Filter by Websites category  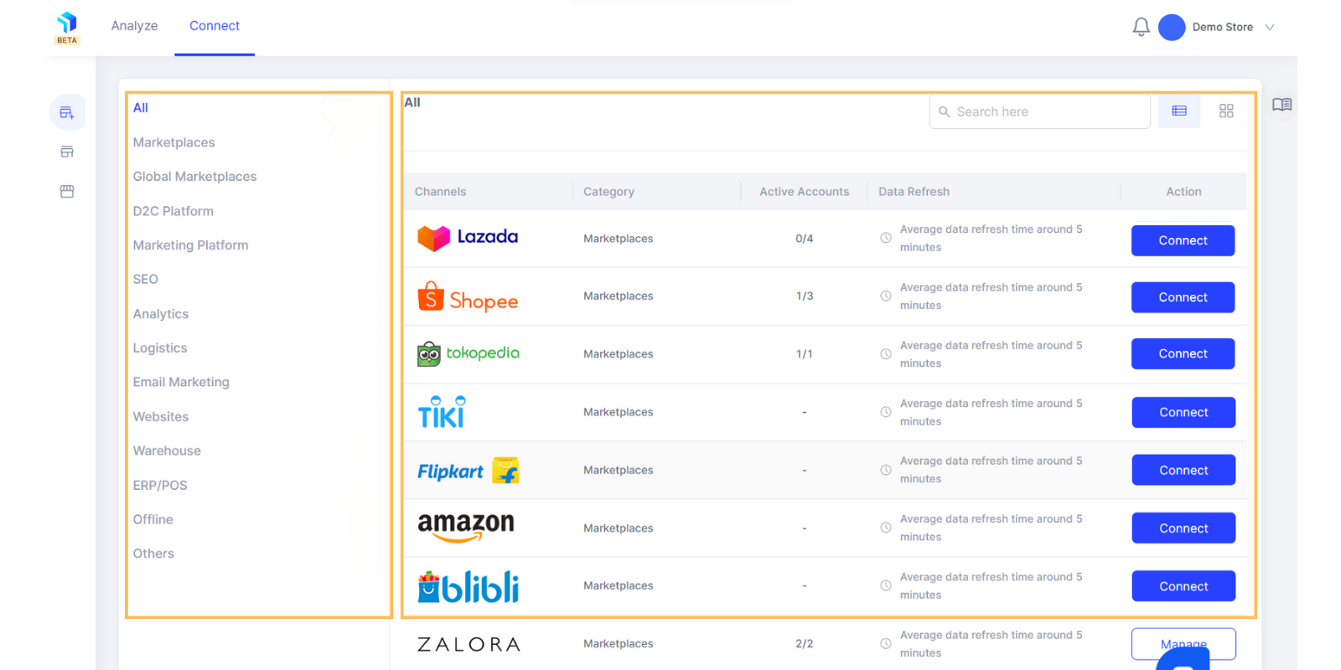point(160,417)
